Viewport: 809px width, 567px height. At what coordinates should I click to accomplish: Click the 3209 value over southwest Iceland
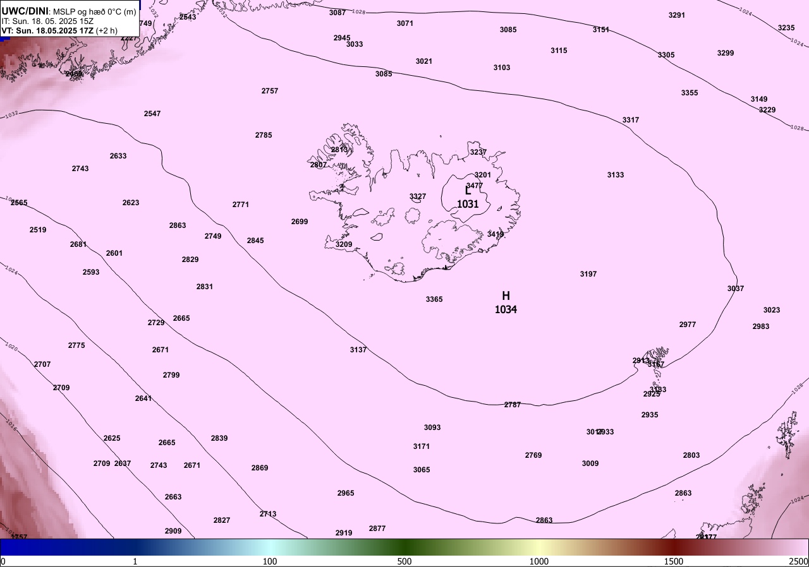pyautogui.click(x=344, y=244)
